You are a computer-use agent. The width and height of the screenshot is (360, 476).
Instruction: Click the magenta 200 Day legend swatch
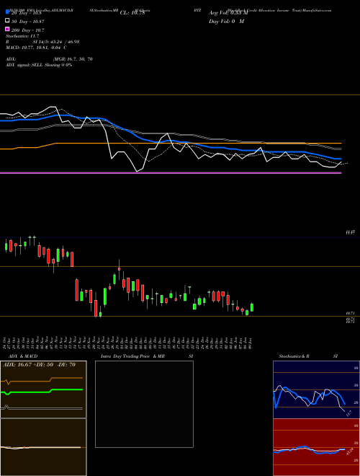click(7, 29)
